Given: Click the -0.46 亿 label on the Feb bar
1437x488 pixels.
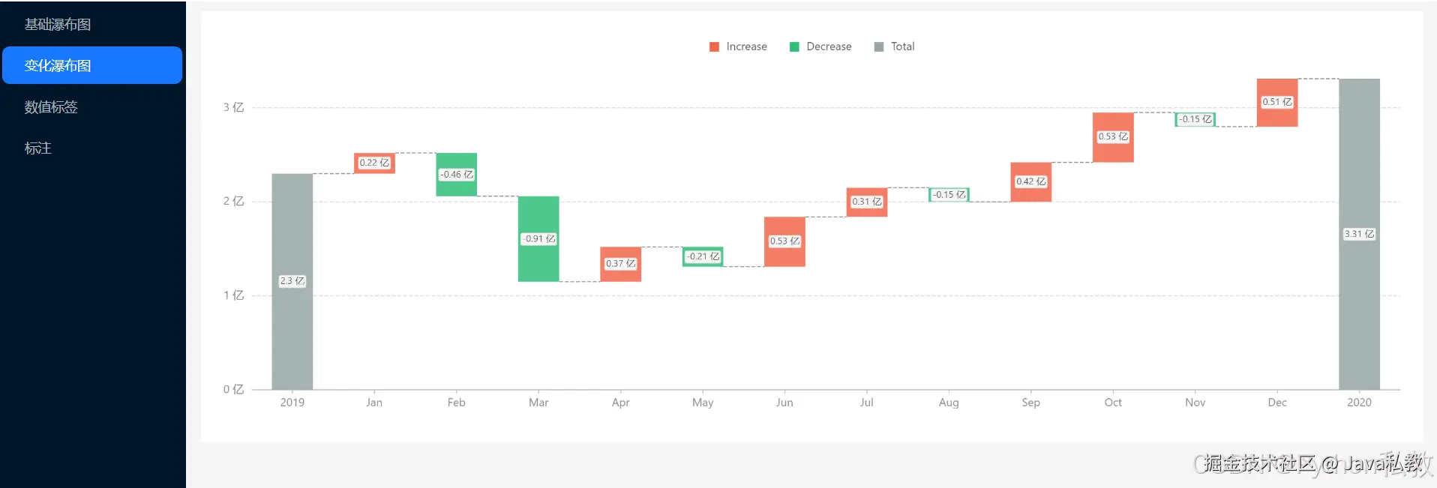Looking at the screenshot, I should point(456,175).
